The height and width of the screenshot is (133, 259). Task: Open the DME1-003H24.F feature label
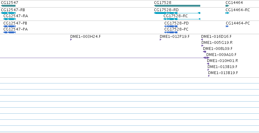tap(86, 37)
